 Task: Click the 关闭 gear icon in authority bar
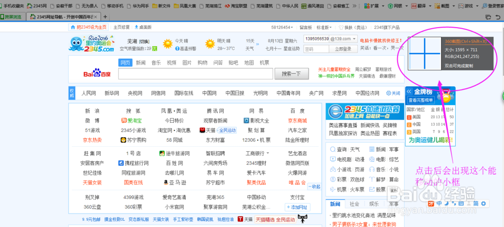click(388, 93)
